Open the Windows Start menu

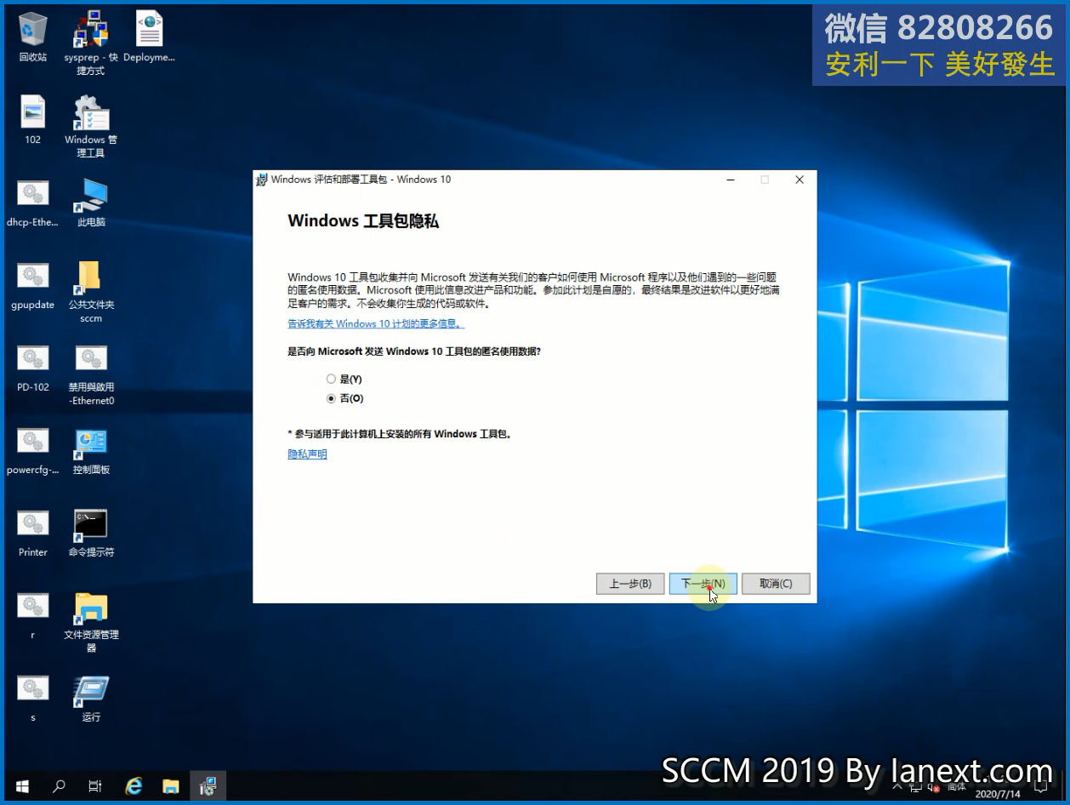click(x=22, y=787)
